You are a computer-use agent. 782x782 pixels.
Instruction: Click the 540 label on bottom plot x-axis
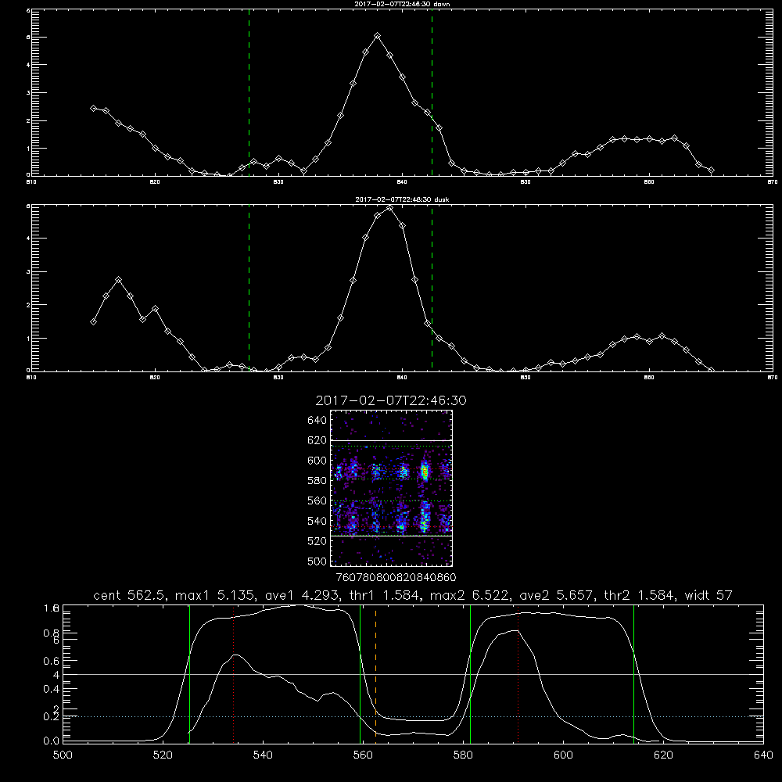(263, 755)
